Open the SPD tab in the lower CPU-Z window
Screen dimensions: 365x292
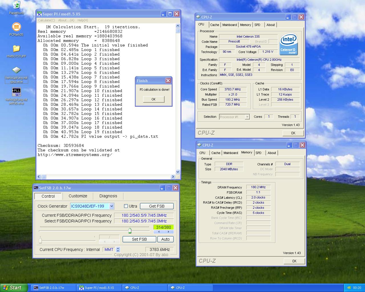(259, 153)
